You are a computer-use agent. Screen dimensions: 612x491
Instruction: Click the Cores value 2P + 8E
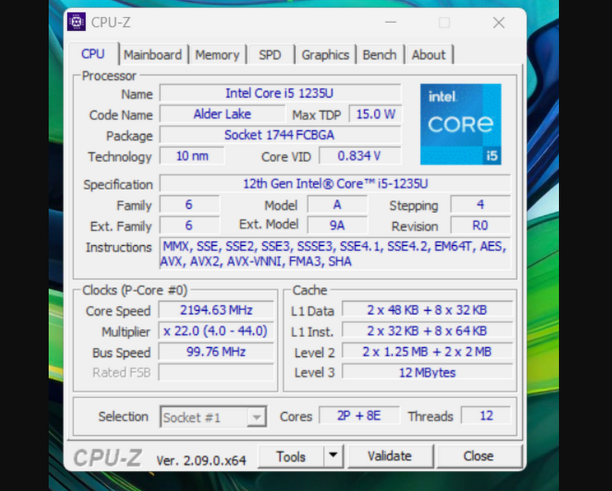pos(359,416)
